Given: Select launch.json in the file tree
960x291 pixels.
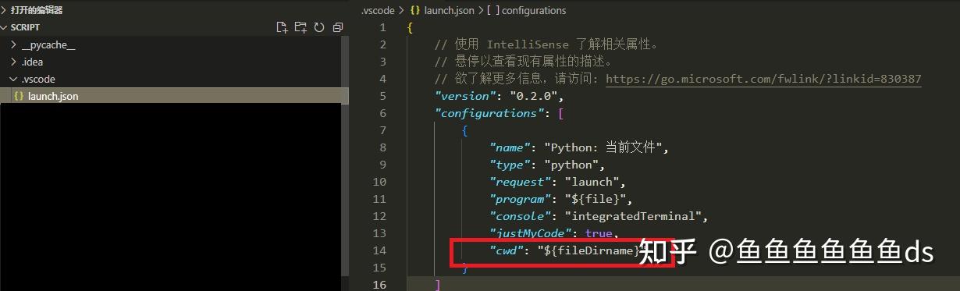Looking at the screenshot, I should pos(174,96).
